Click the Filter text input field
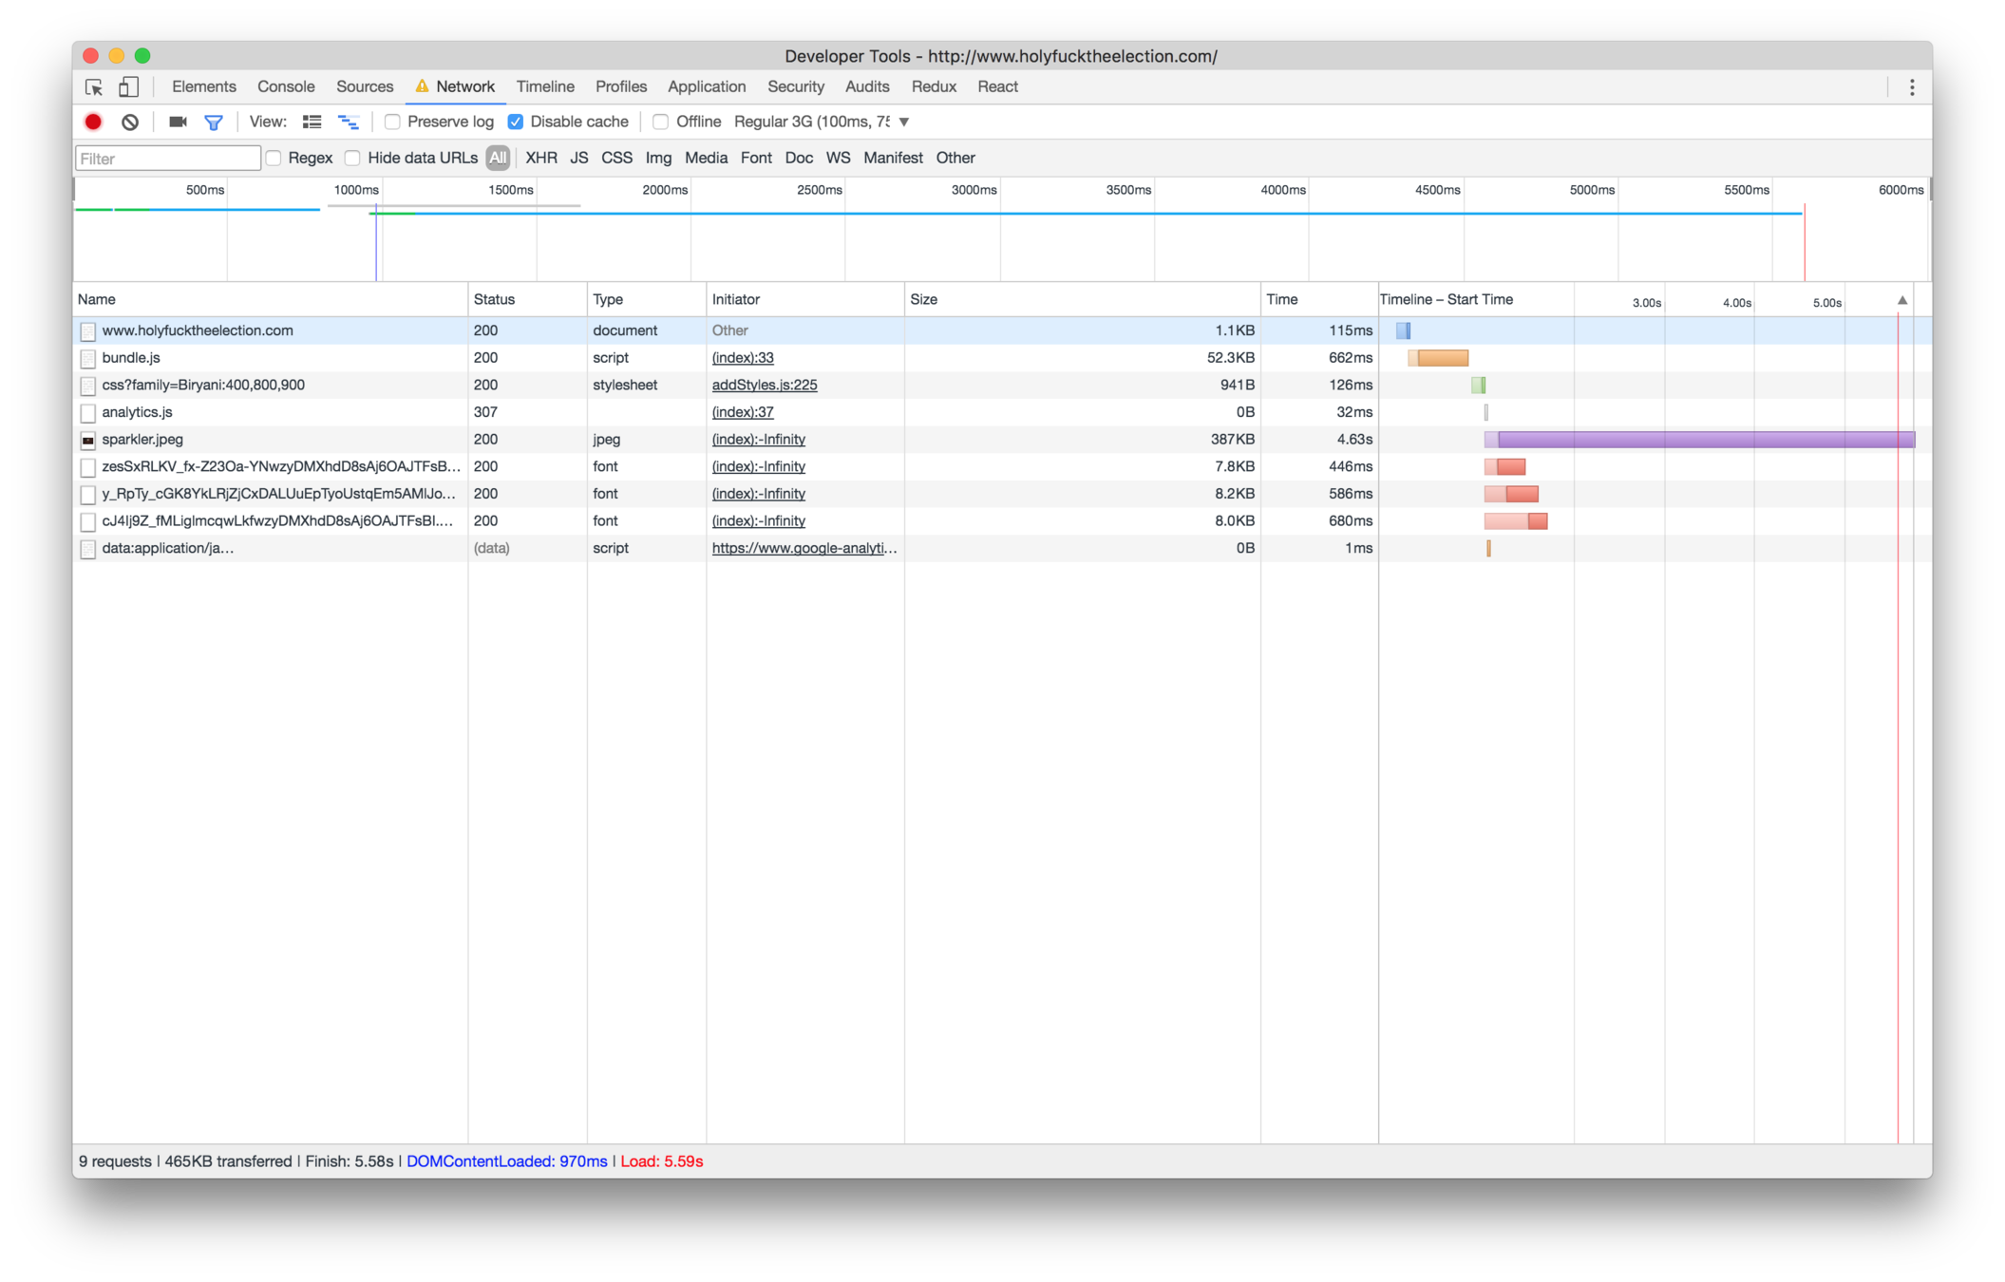Viewport: 2005px width, 1282px height. [x=168, y=158]
